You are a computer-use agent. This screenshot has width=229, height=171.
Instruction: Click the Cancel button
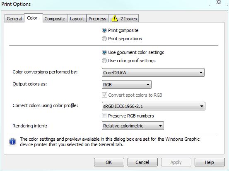pyautogui.click(x=142, y=162)
